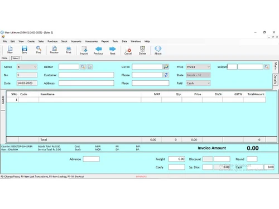Viewport: 279px width, 209px height.
Task: Open the Tools menu
Action: click(116, 41)
